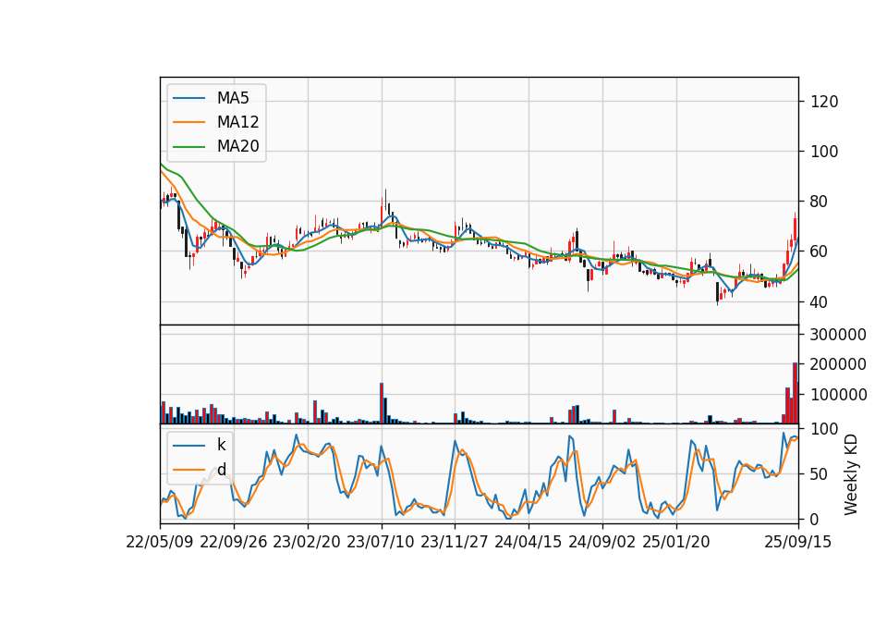
Task: Click the date label 23/02/20
Action: point(307,542)
